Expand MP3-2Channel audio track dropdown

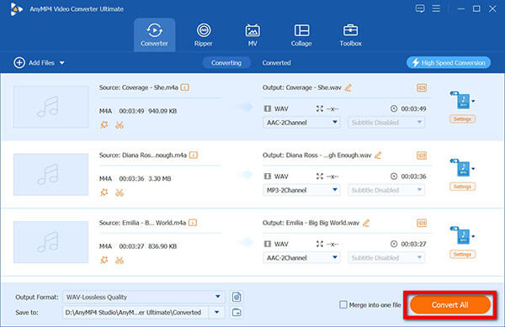point(301,190)
